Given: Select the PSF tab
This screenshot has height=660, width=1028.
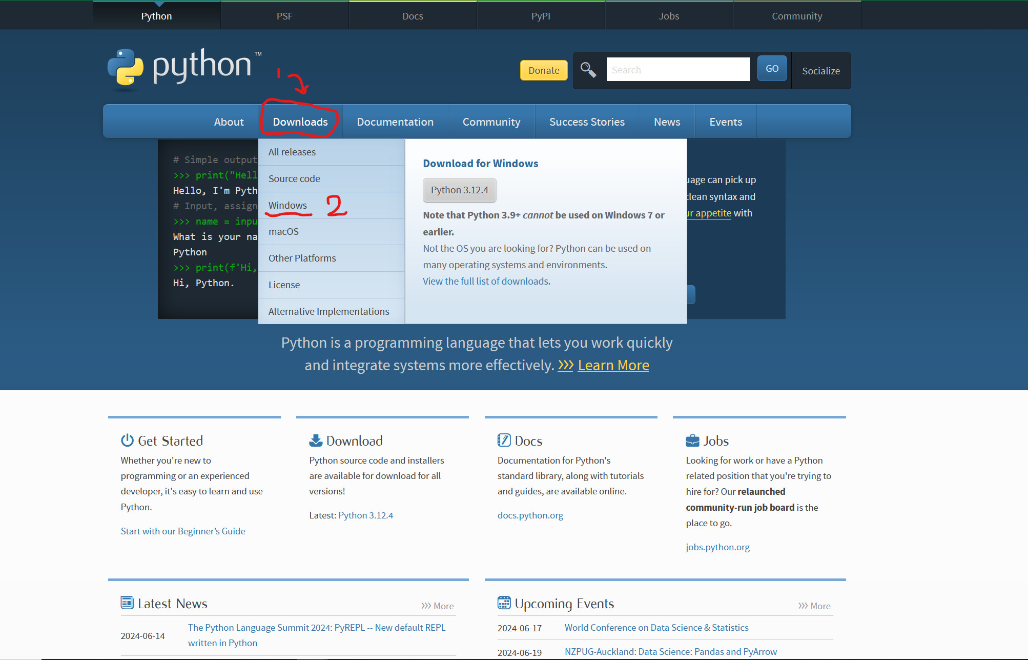Looking at the screenshot, I should pyautogui.click(x=284, y=15).
